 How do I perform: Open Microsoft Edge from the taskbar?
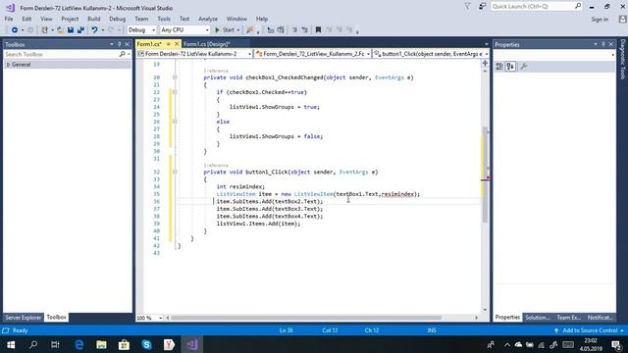click(x=79, y=344)
